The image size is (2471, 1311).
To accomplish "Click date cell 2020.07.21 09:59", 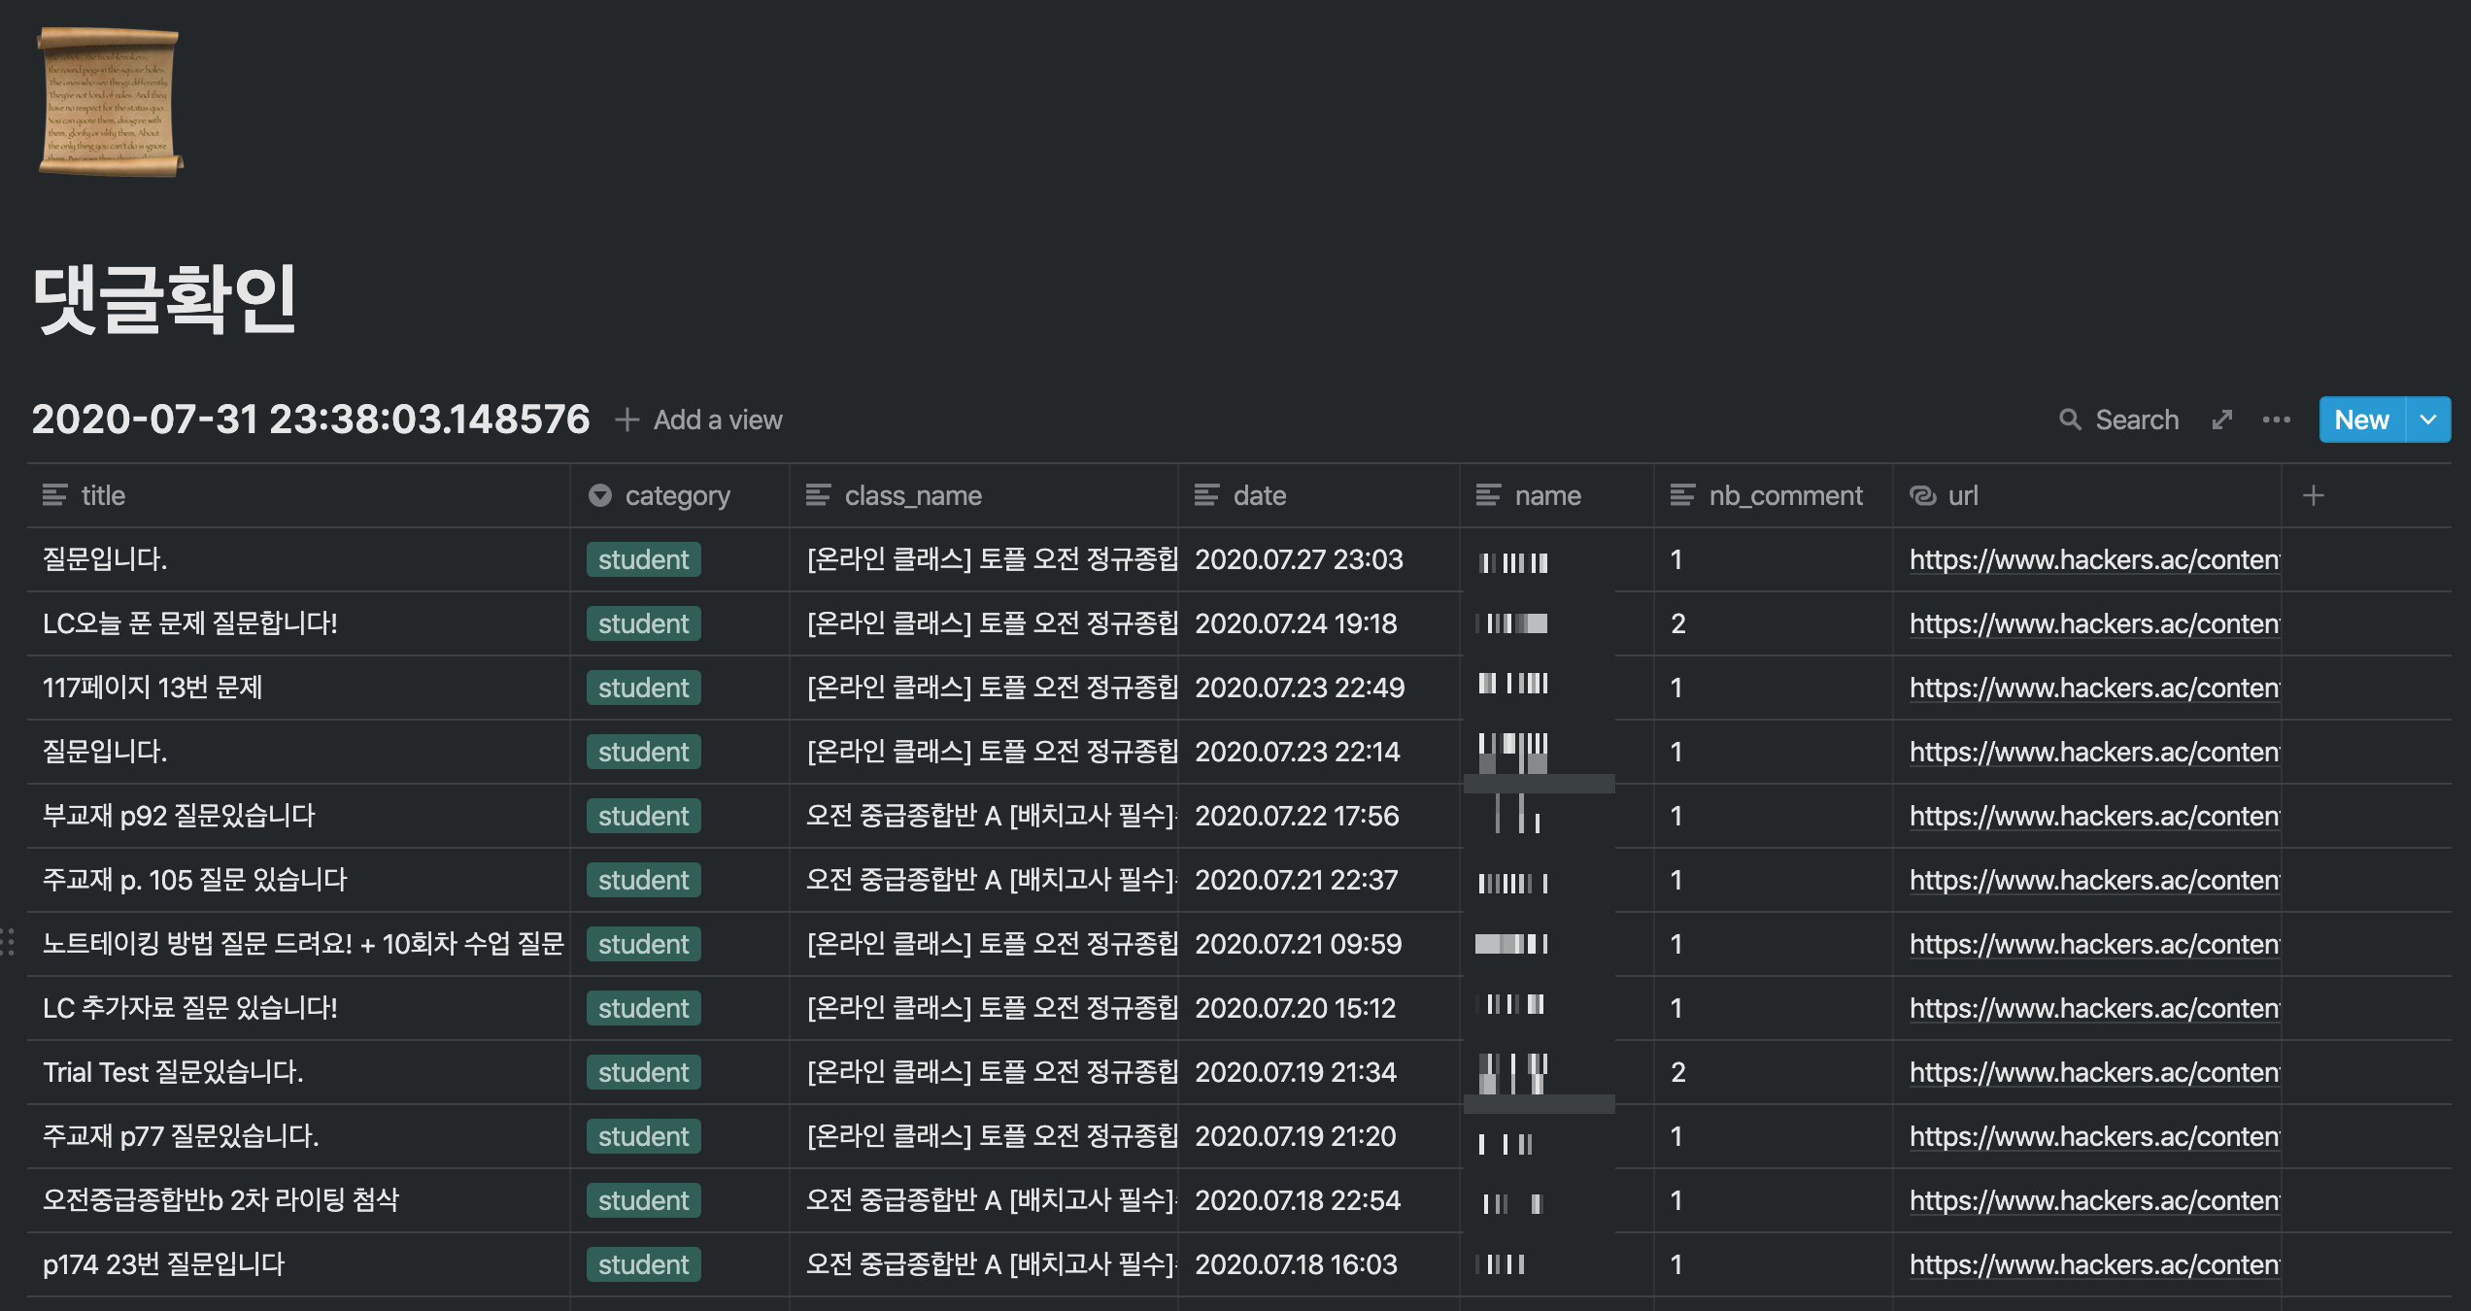I will click(x=1319, y=944).
